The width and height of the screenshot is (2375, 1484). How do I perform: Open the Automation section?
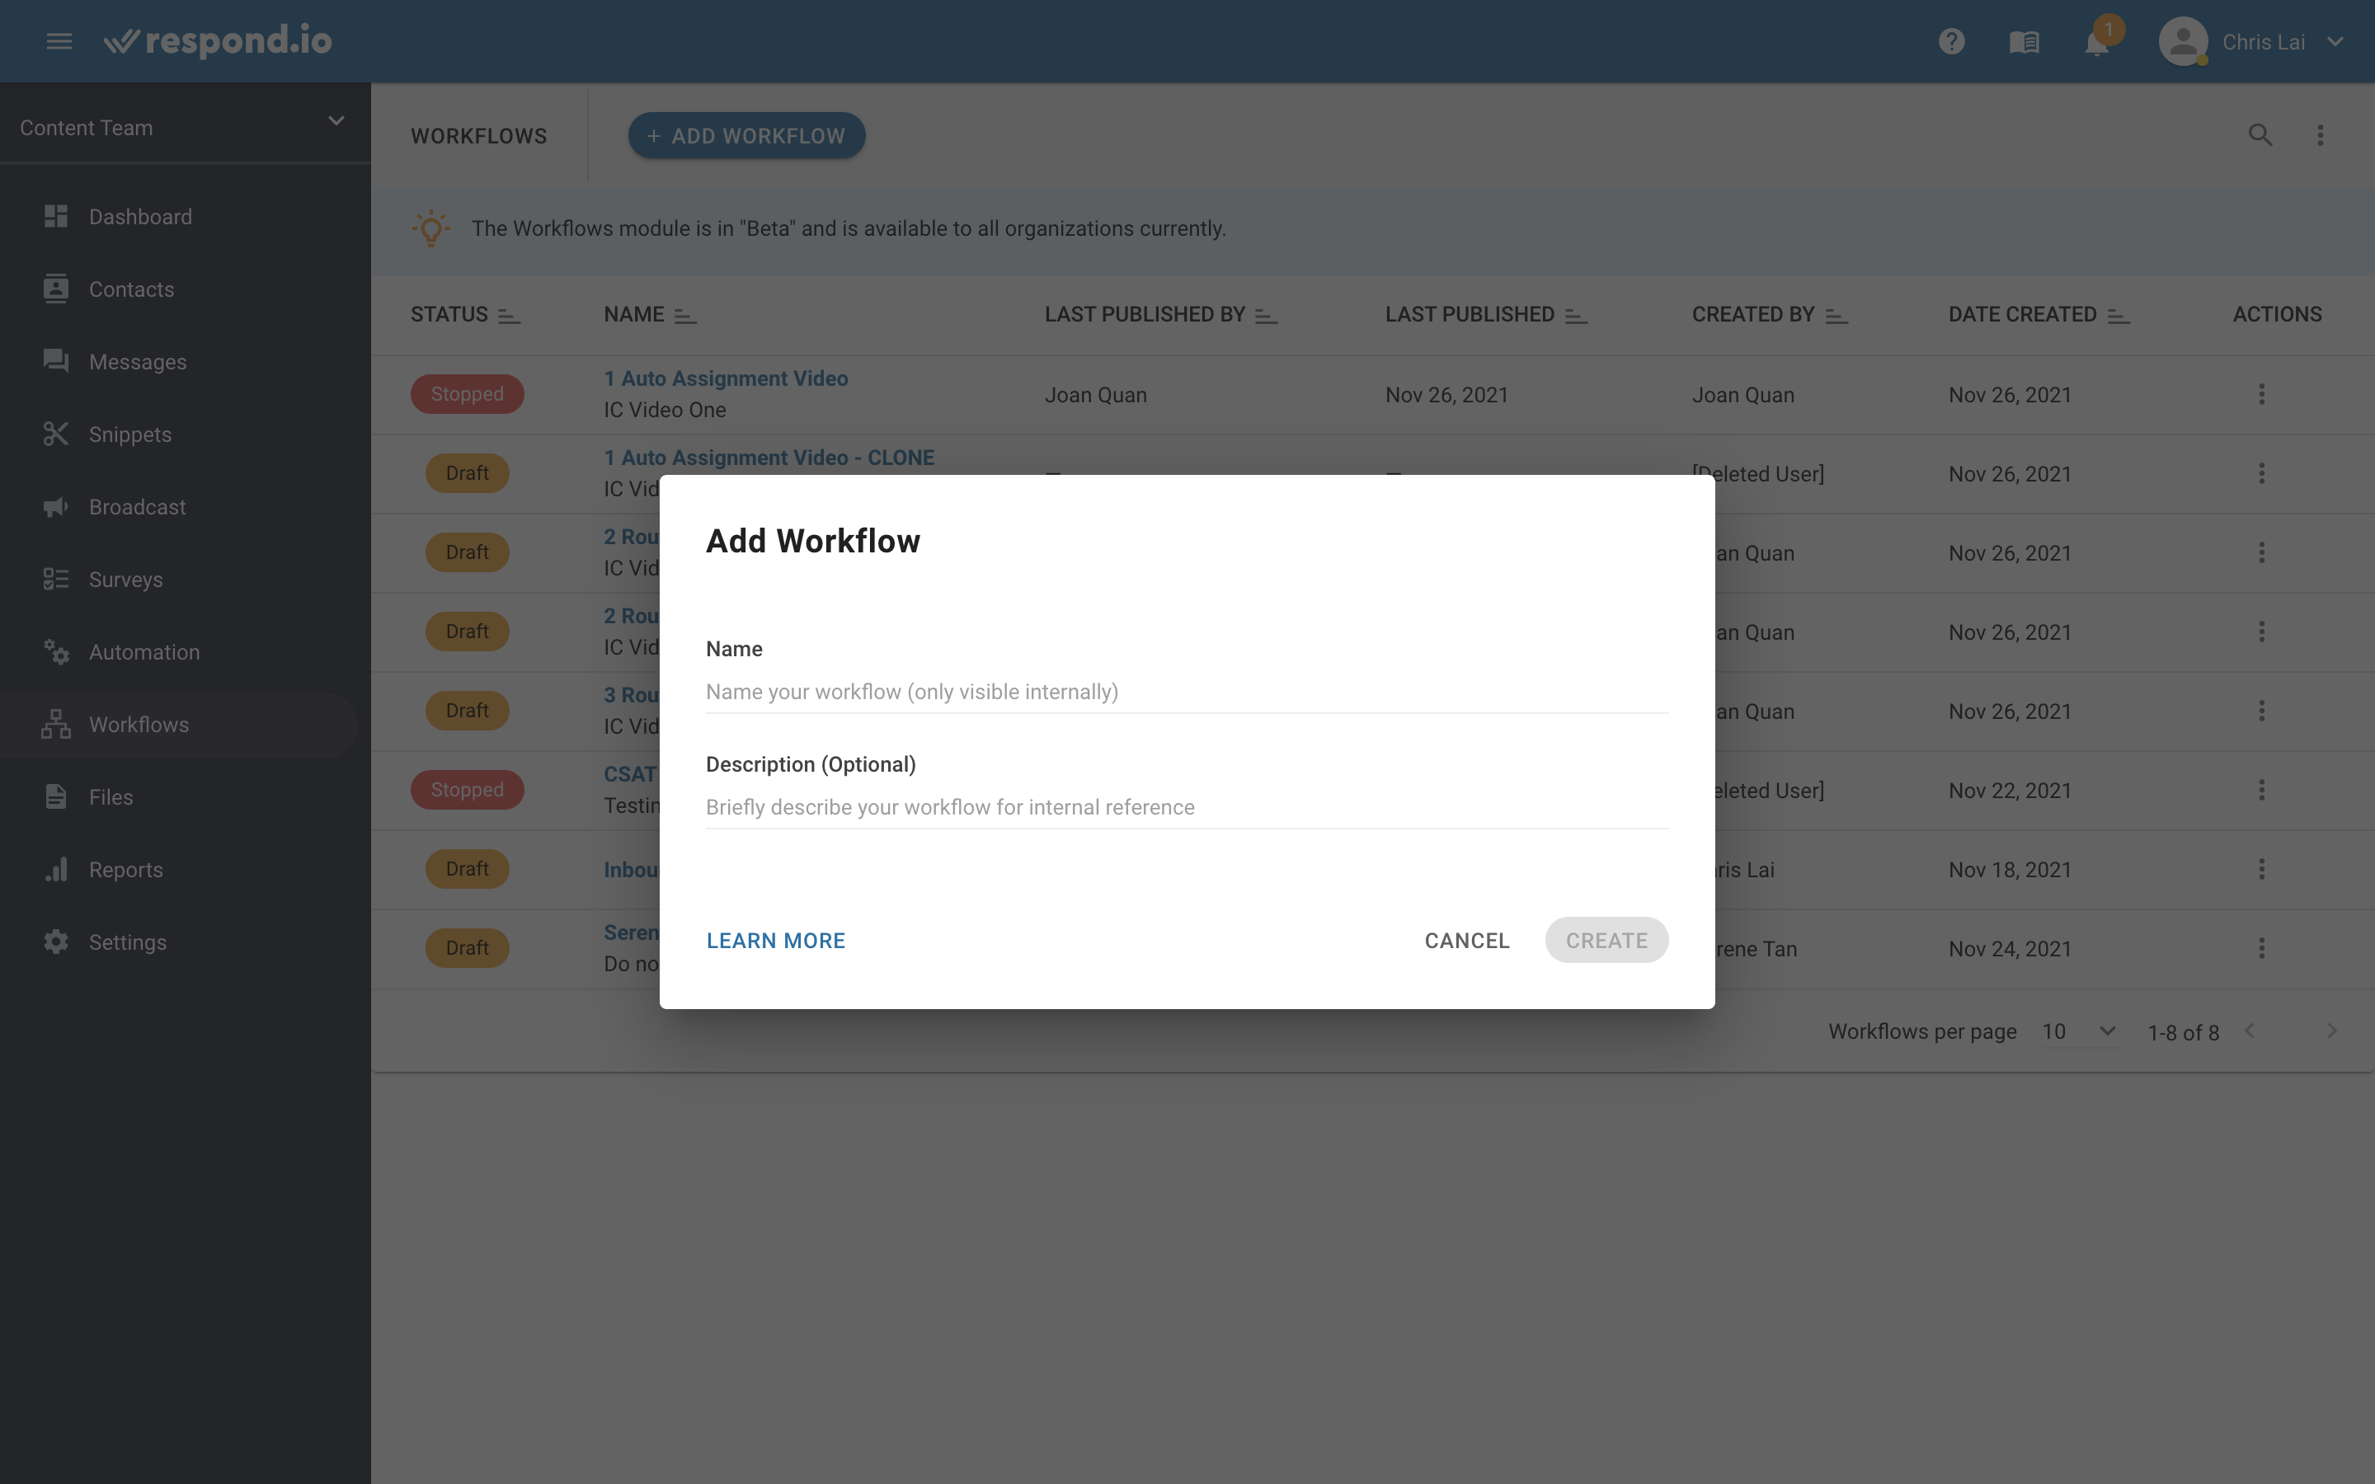pyautogui.click(x=143, y=651)
